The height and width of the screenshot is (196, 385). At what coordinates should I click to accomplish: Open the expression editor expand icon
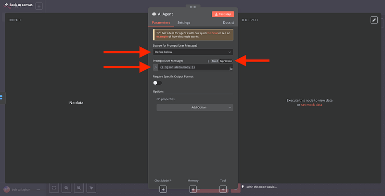point(231,69)
